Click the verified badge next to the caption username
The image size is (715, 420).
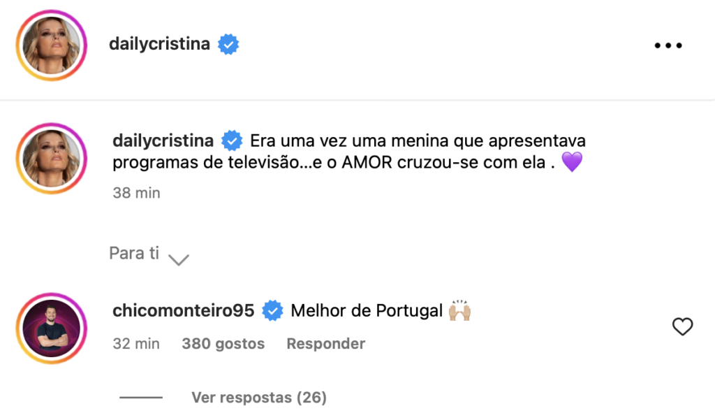click(232, 141)
